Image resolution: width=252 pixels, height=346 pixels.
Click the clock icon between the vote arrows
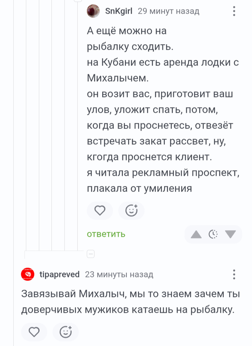click(213, 234)
